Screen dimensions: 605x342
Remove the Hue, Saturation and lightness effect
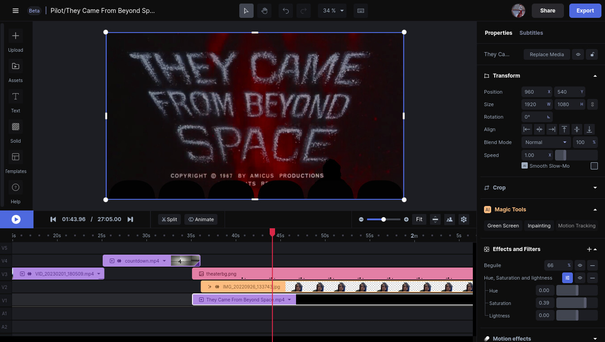tap(592, 278)
